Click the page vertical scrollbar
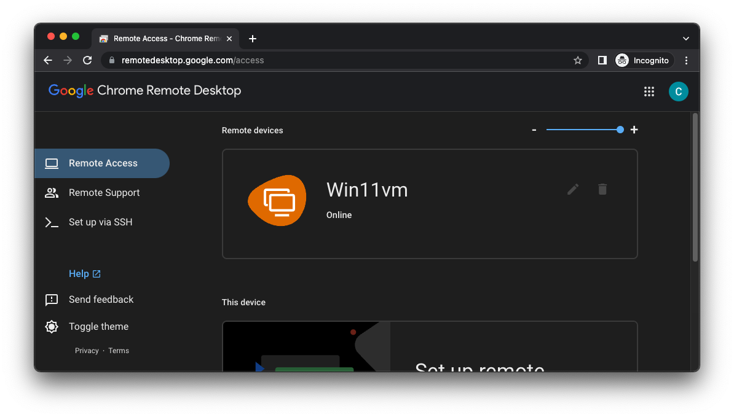 695,187
